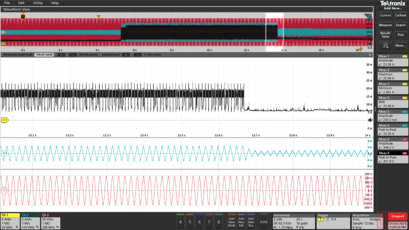Viewport: 409px width, 230px height.
Task: Click the C2 channel handle in zoom view
Action: [5, 153]
